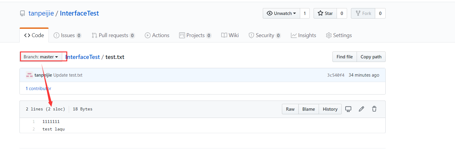Click the Raw button
455x155 pixels.
(x=290, y=109)
